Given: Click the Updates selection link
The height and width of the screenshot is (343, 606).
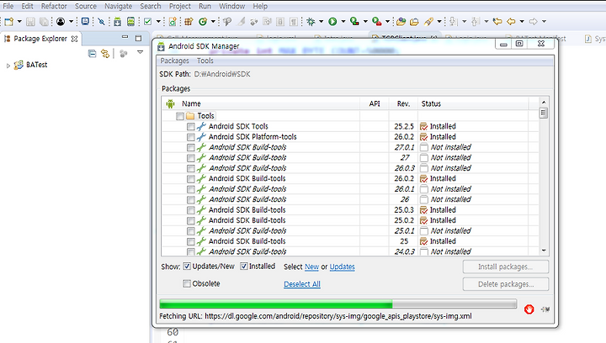Looking at the screenshot, I should tap(342, 266).
